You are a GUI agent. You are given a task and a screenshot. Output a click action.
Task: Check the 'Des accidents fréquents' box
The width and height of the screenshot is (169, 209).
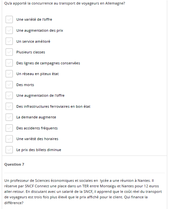[x=9, y=128]
